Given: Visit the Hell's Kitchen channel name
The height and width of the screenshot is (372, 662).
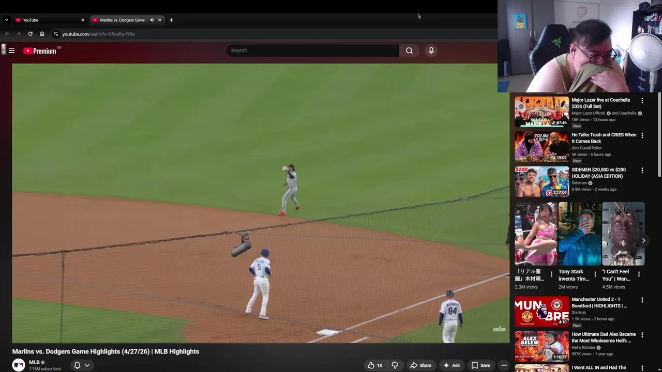Looking at the screenshot, I should [583, 348].
